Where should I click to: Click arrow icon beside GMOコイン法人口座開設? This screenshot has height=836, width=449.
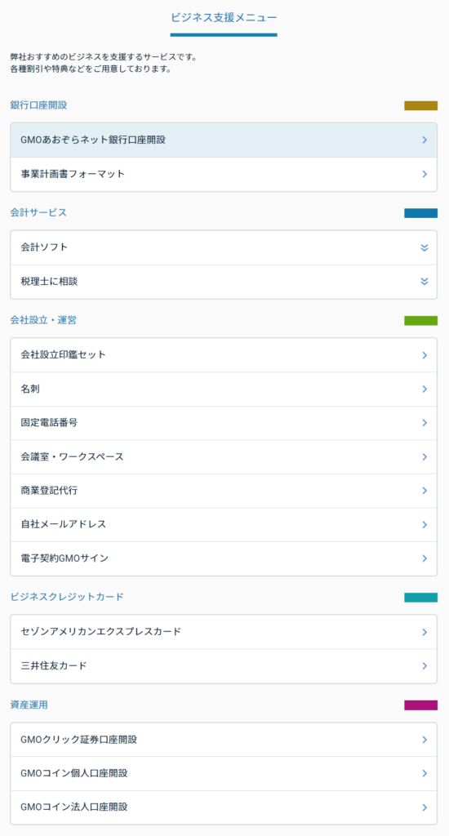(x=425, y=807)
